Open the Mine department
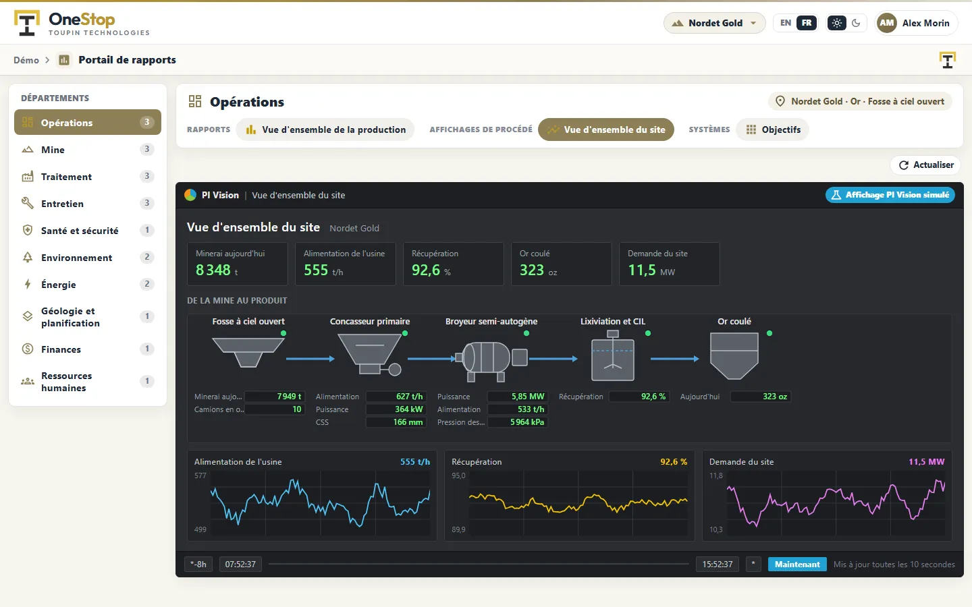This screenshot has width=972, height=607. point(88,149)
